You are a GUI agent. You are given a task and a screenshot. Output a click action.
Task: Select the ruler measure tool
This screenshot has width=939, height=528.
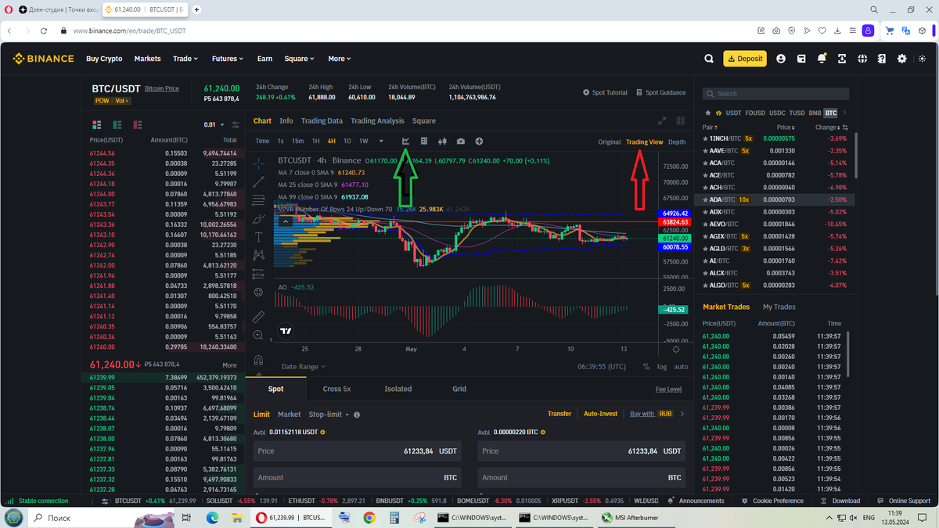(259, 317)
